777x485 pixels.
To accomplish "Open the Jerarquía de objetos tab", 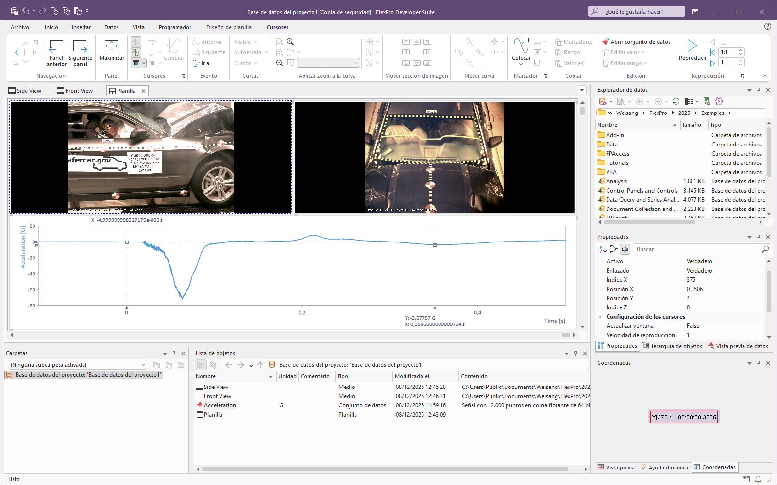I will (x=673, y=346).
